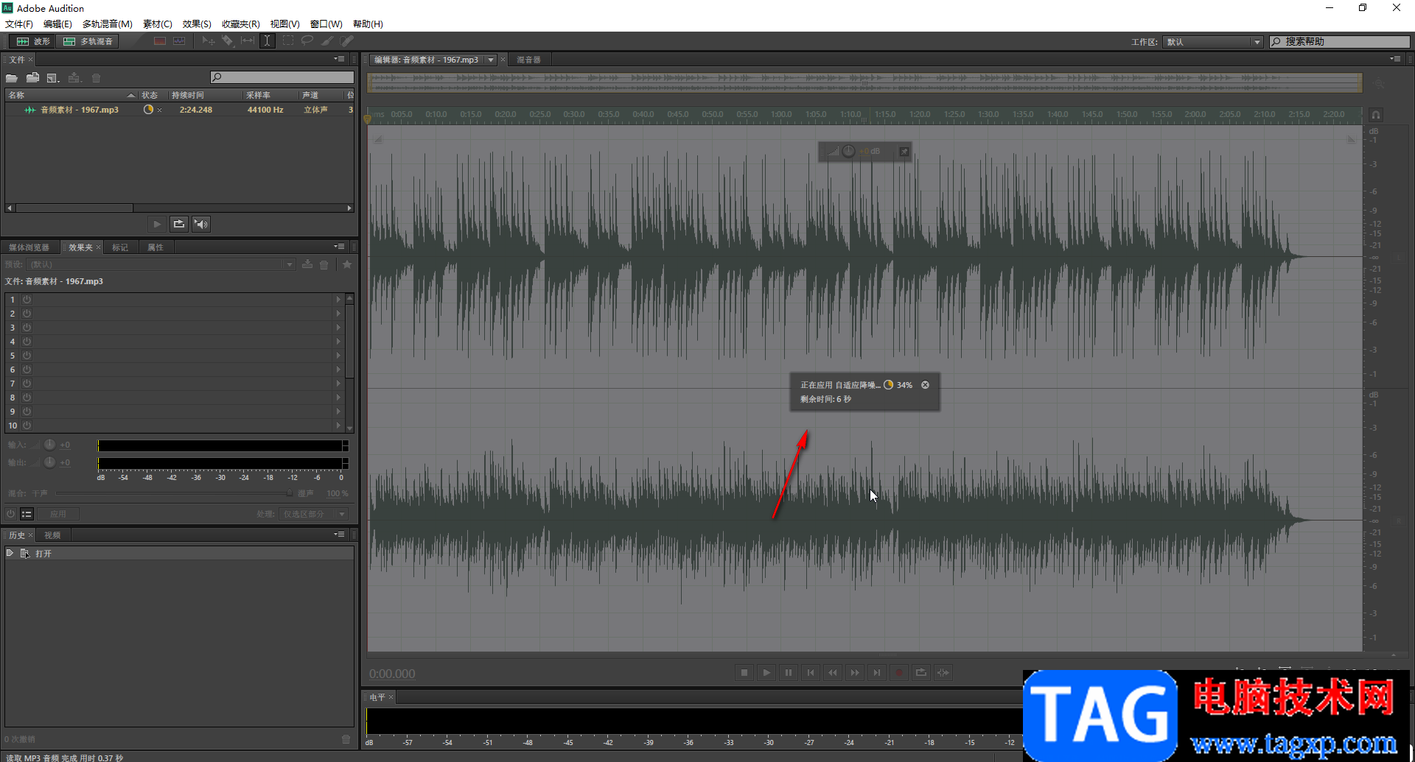The image size is (1415, 762).
Task: Sort files by the 名称 column header
Action: pos(71,95)
